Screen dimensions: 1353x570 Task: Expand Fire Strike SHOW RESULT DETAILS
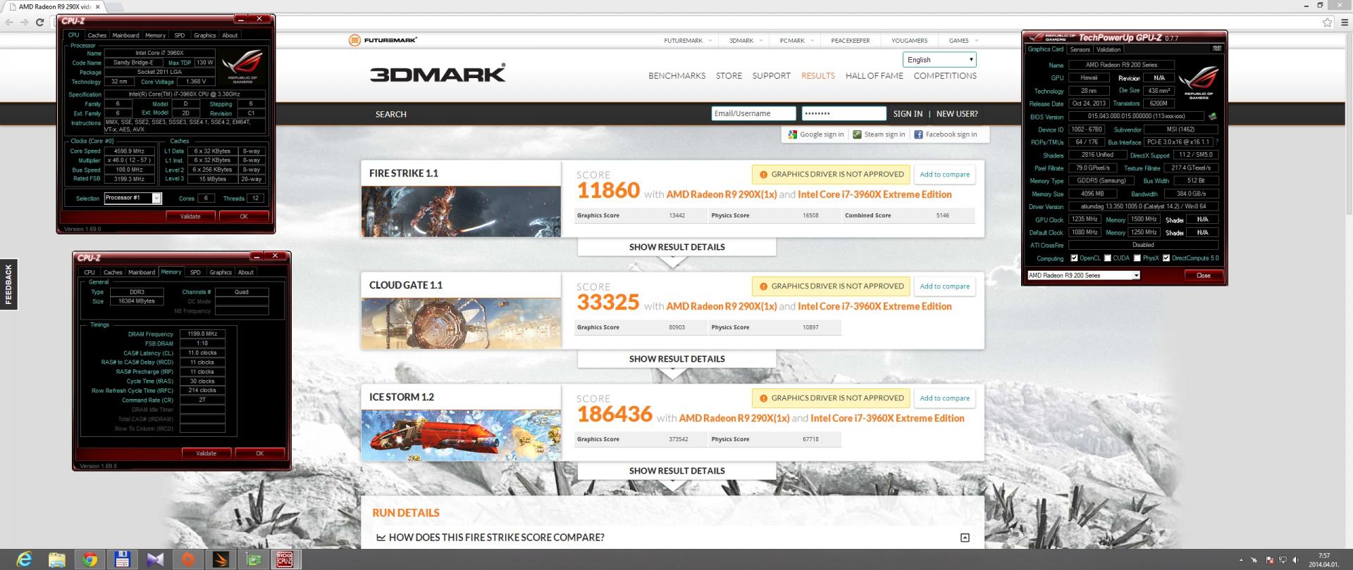(676, 247)
